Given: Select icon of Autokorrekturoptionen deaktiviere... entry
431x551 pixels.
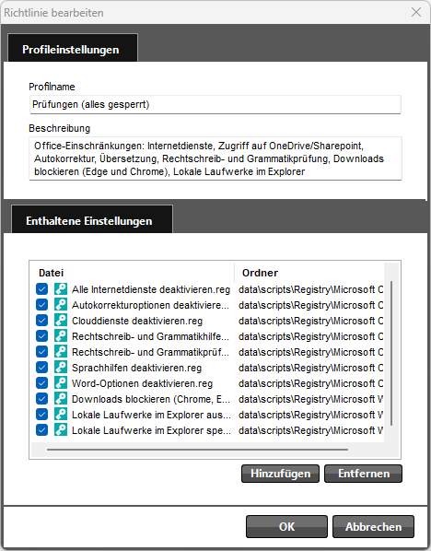Looking at the screenshot, I should [x=61, y=305].
